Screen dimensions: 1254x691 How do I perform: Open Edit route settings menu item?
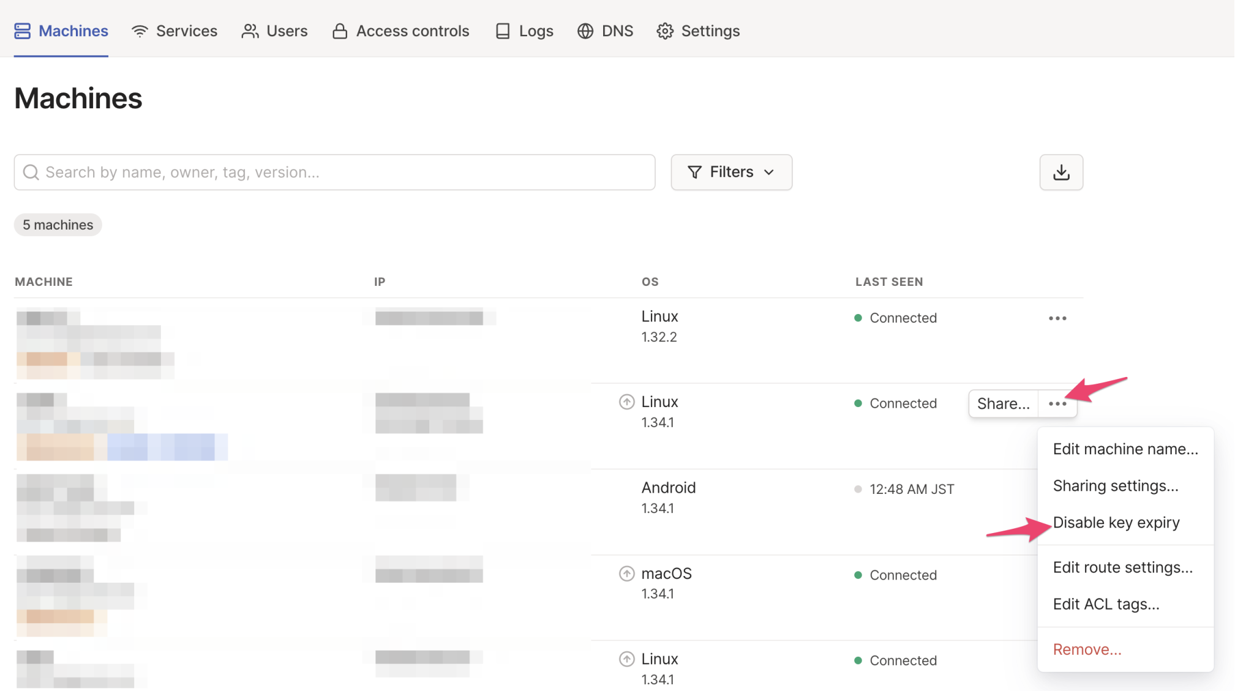pyautogui.click(x=1122, y=568)
